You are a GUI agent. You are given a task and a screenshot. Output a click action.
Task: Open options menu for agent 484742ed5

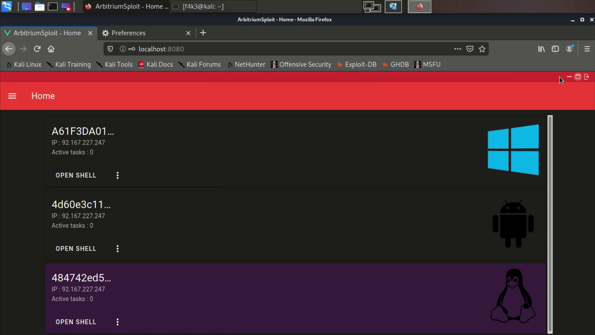[x=117, y=322]
